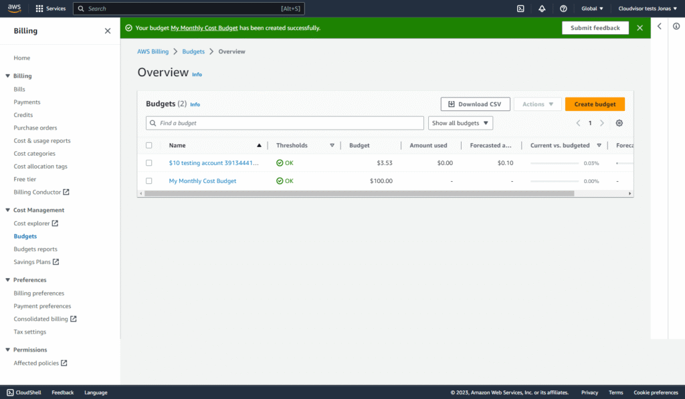The image size is (685, 399).
Task: Open the Show all budgets dropdown
Action: point(460,123)
